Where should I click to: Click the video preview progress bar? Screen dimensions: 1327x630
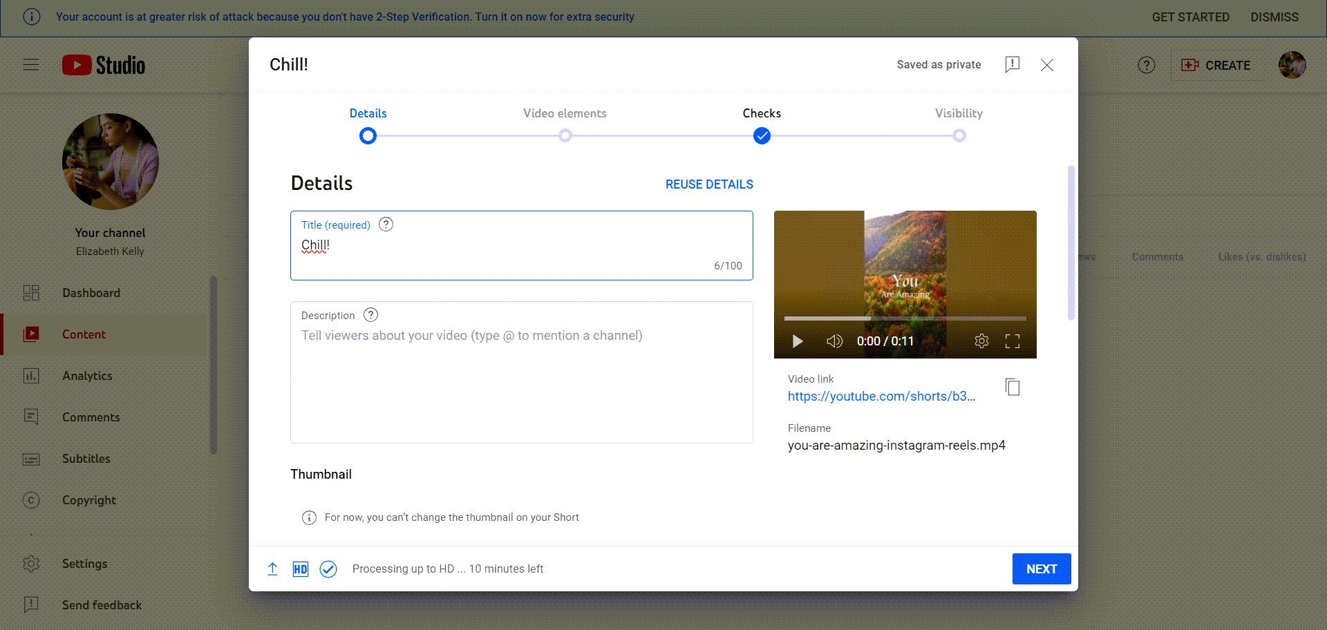point(905,318)
